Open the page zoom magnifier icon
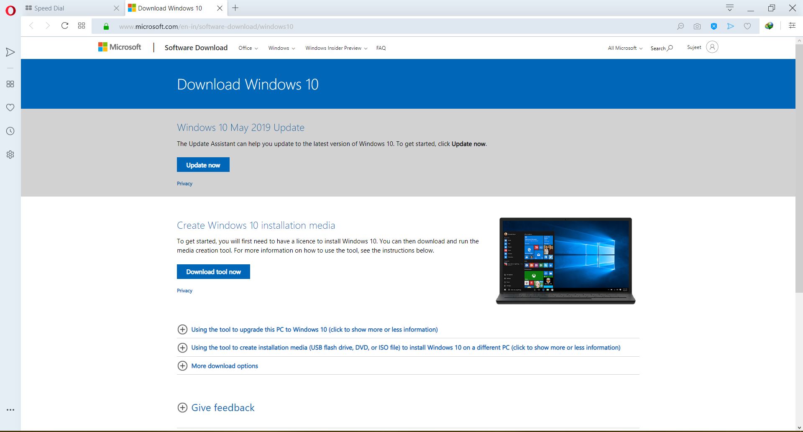803x432 pixels. [x=681, y=26]
